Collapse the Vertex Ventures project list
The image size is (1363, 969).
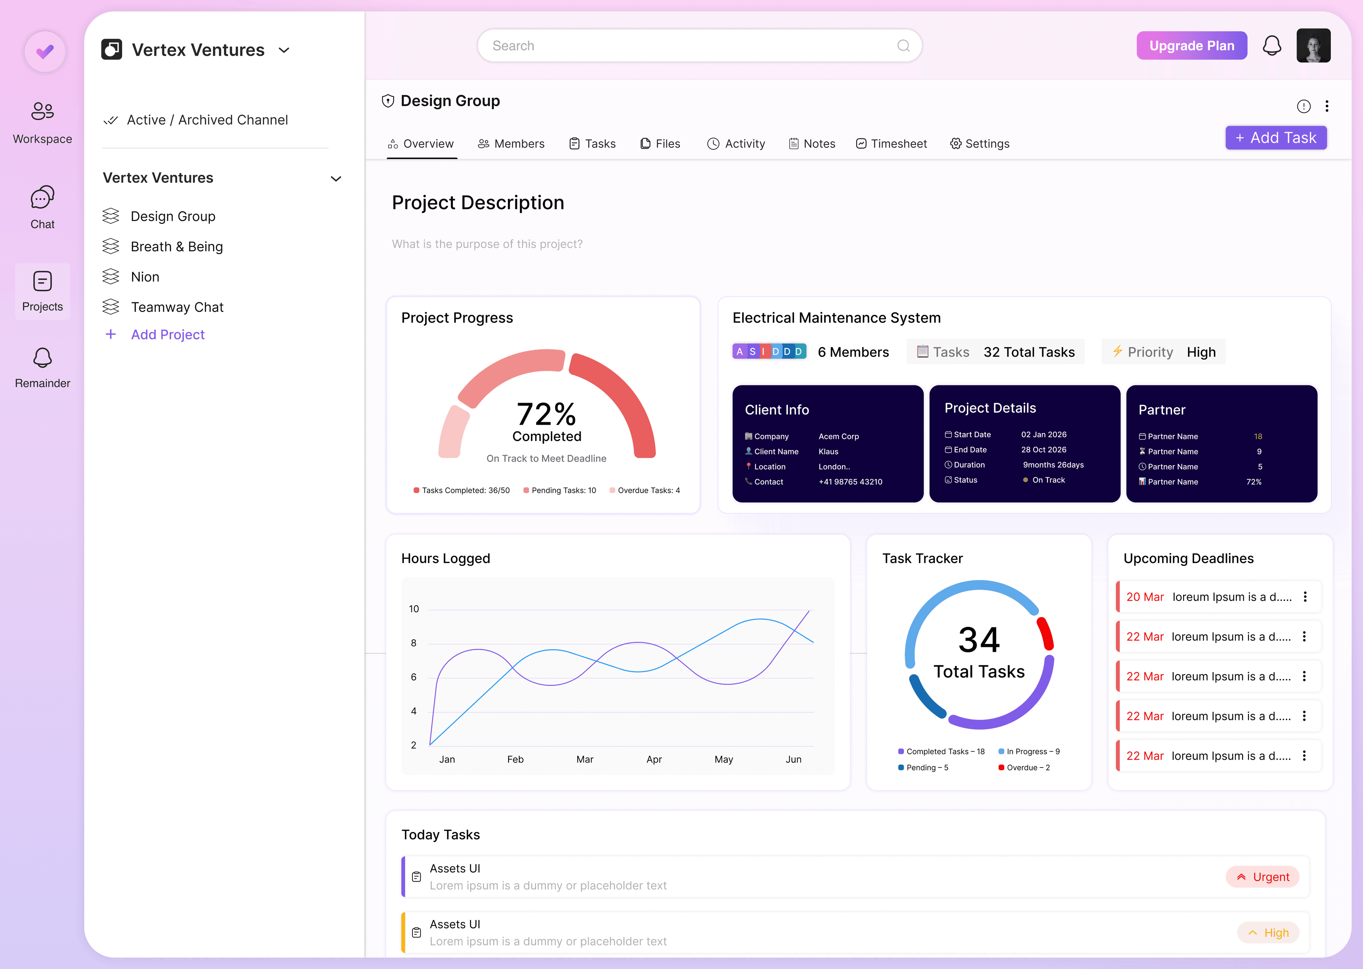[336, 178]
